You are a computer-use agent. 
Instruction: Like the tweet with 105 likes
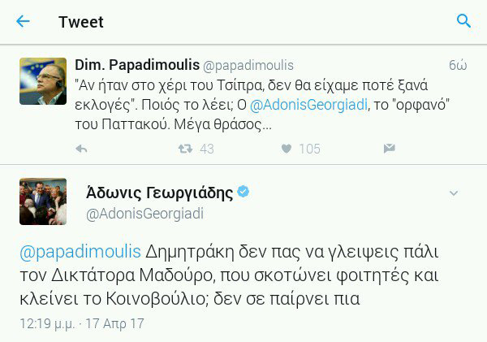(x=286, y=149)
